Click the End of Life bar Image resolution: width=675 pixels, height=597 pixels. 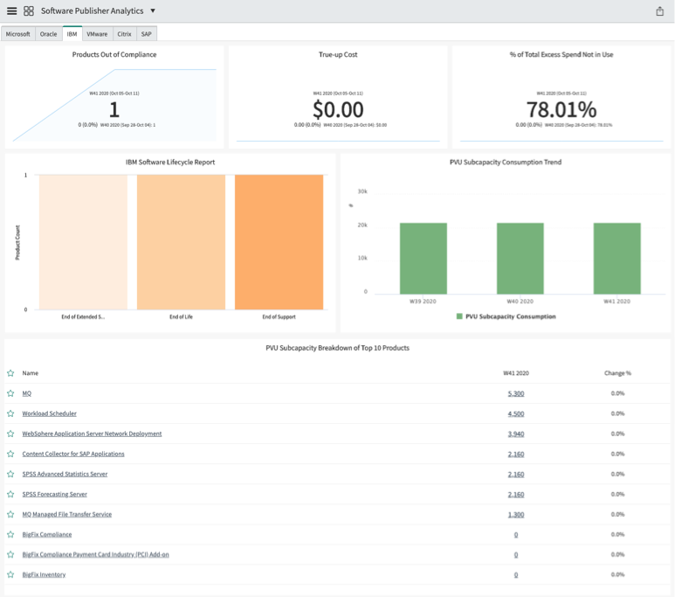pyautogui.click(x=181, y=242)
